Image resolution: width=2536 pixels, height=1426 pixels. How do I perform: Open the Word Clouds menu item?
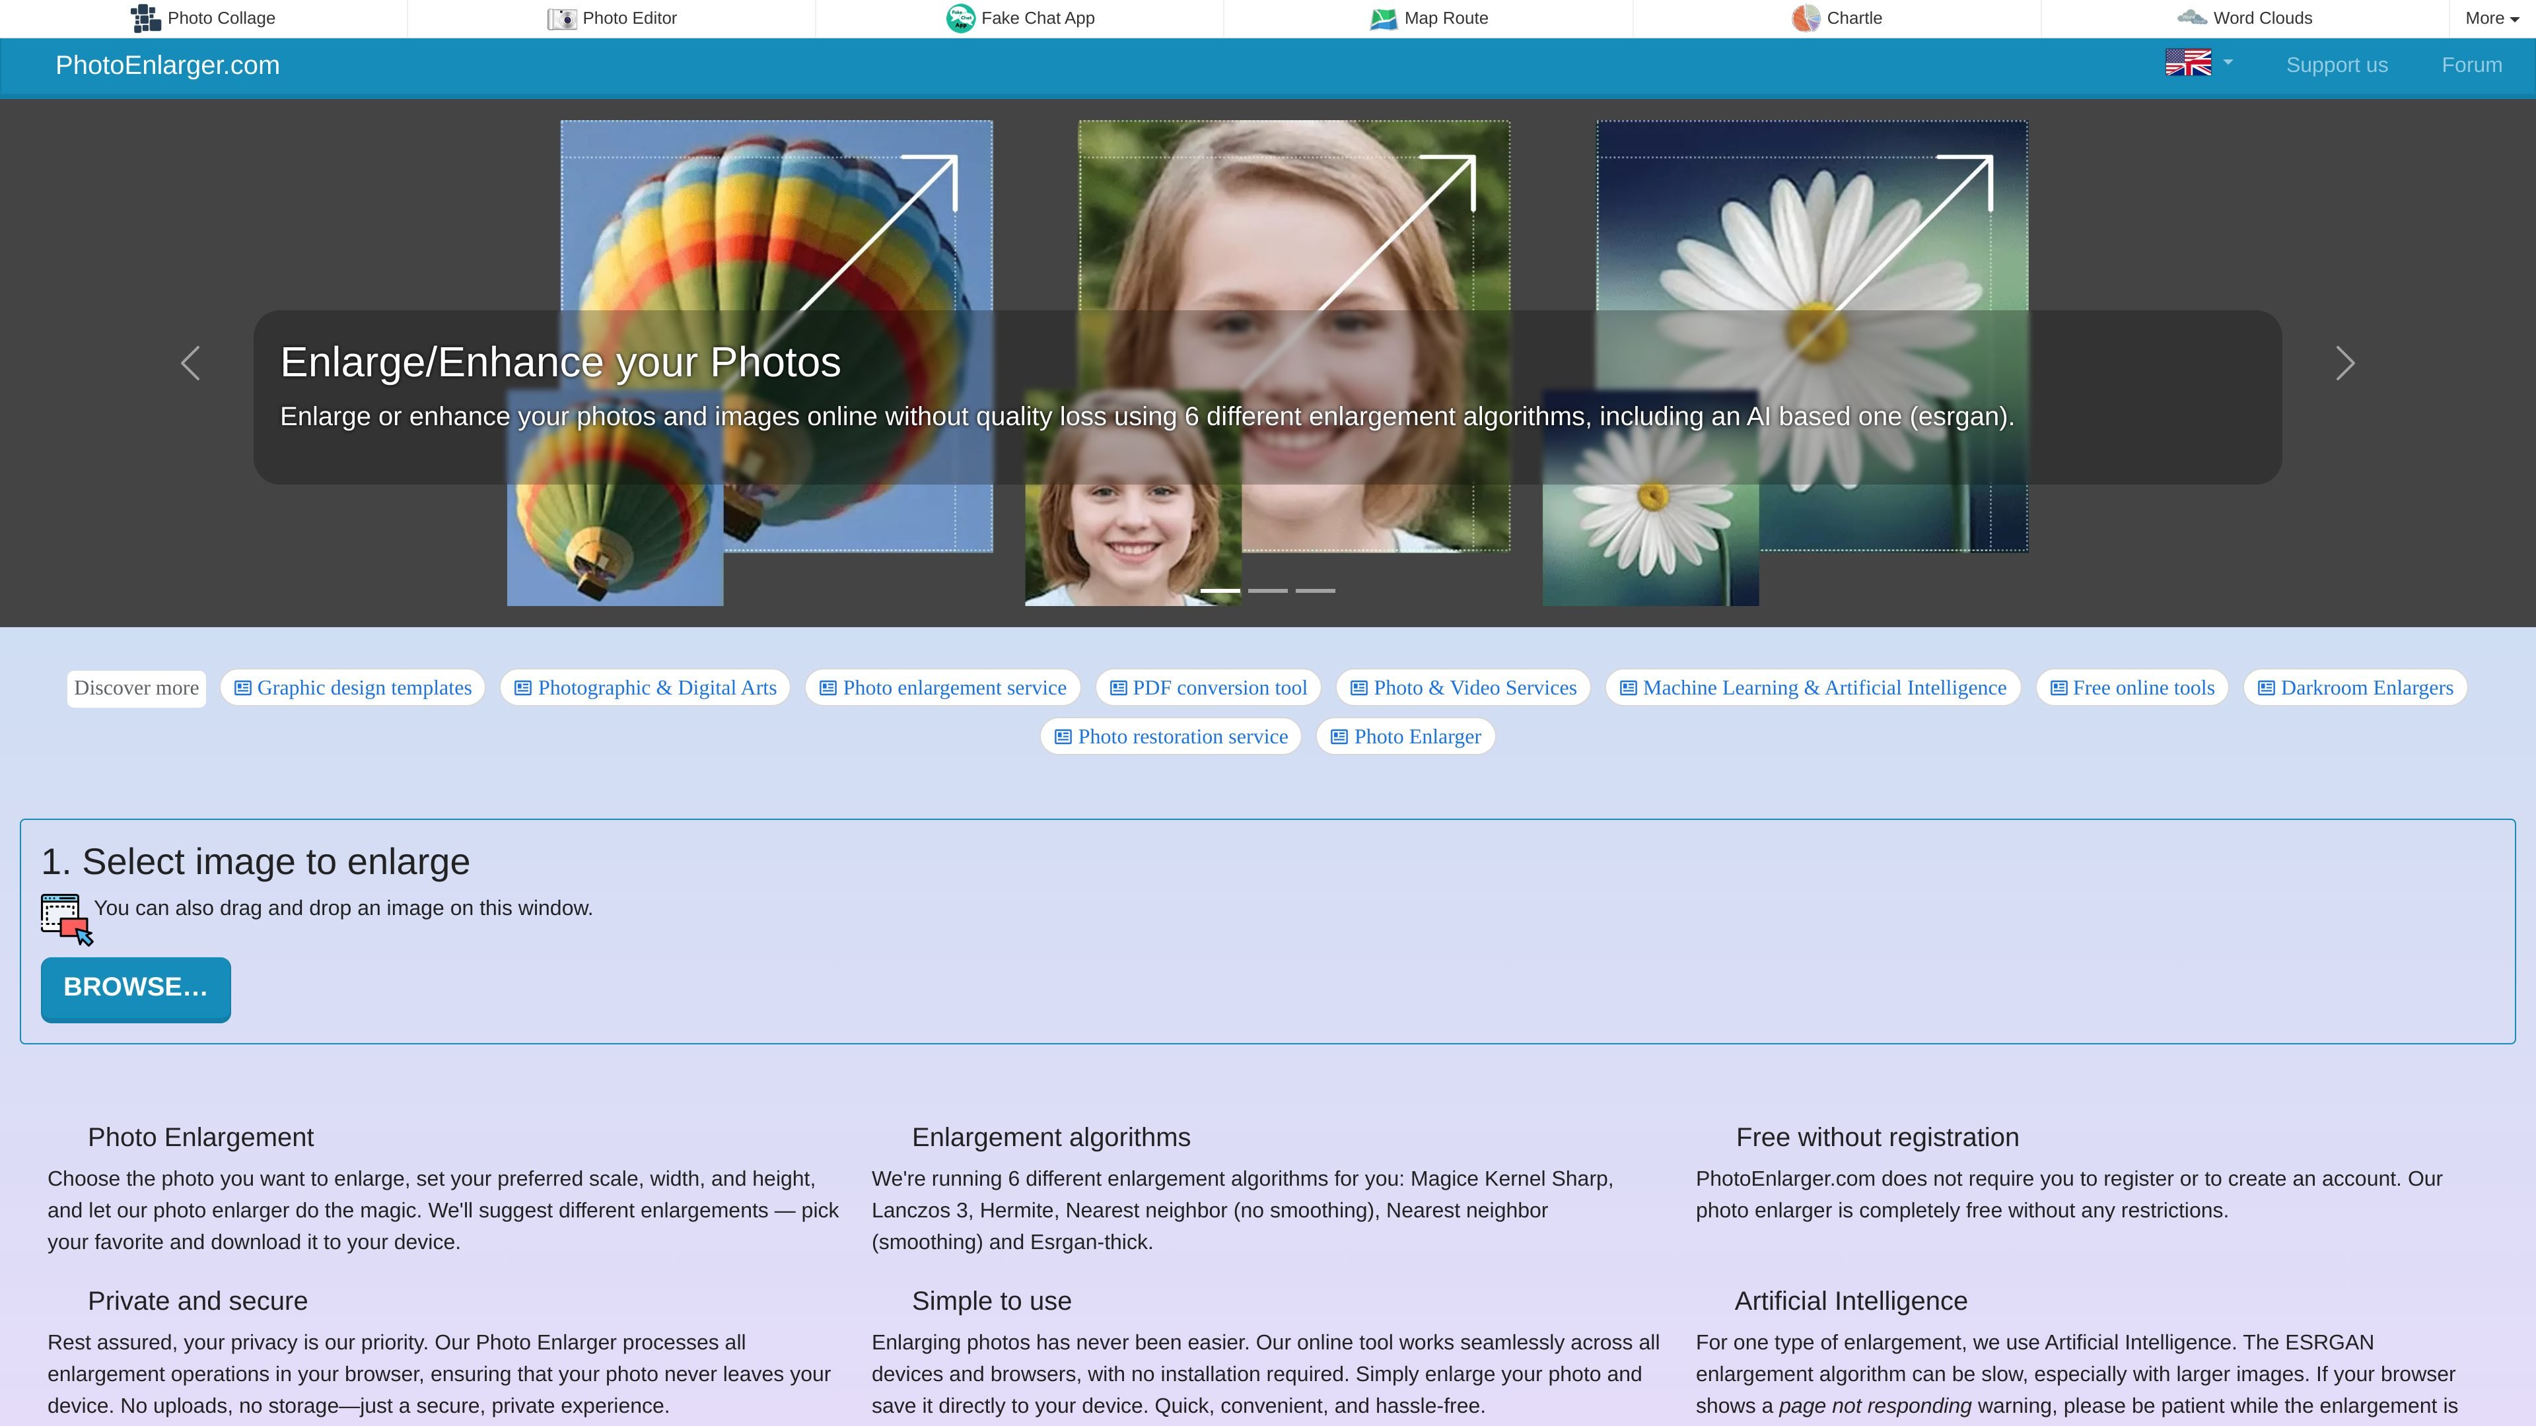(x=2243, y=18)
